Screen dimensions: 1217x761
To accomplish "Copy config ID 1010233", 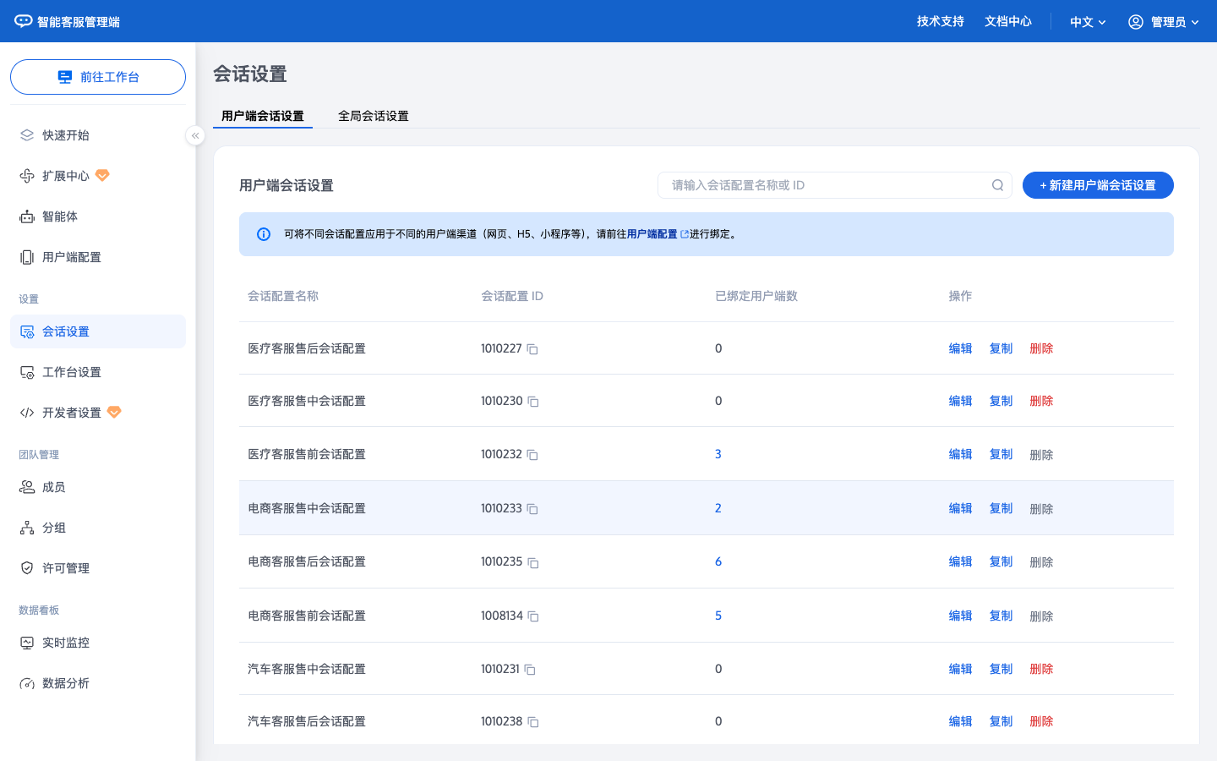I will click(x=532, y=509).
